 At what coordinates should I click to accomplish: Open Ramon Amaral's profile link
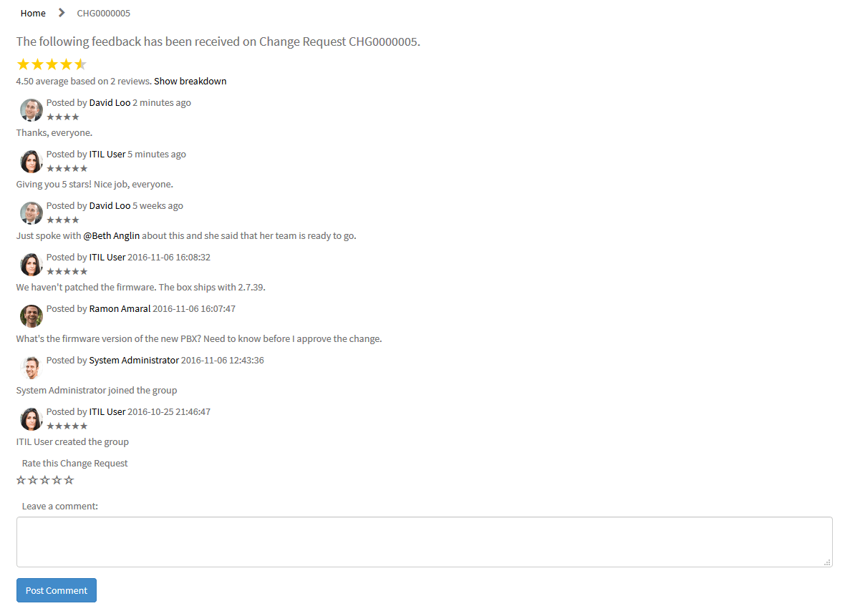[120, 309]
